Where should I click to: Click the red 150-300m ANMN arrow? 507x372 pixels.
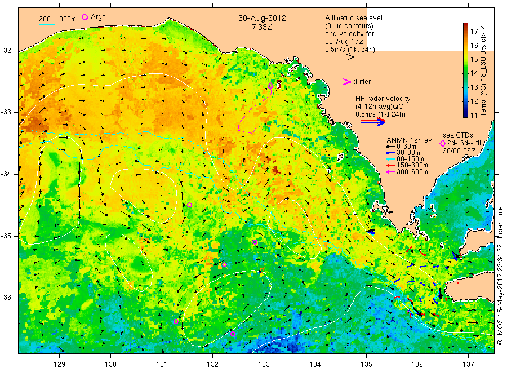[x=390, y=166]
